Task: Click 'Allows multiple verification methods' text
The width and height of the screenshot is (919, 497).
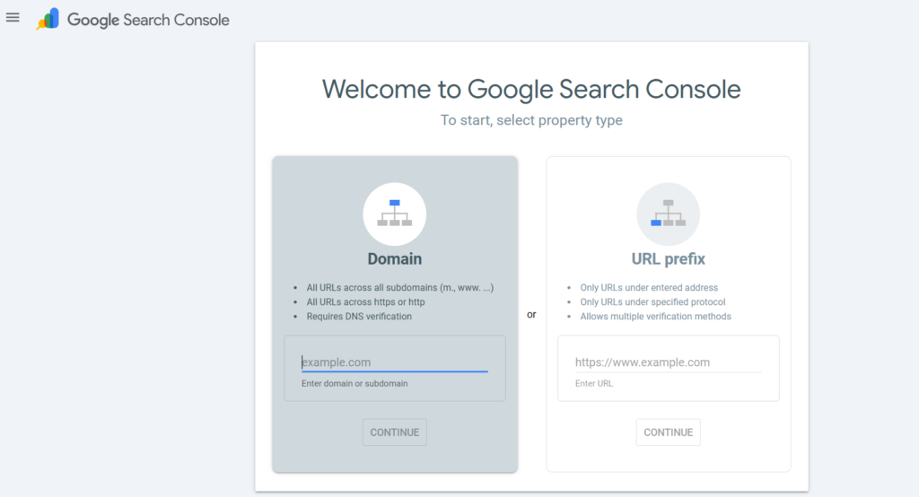Action: point(656,317)
